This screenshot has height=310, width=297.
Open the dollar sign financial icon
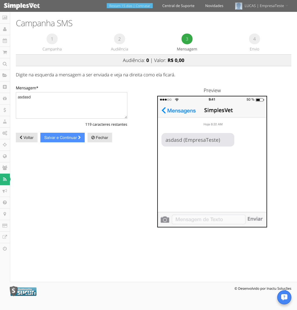[x=5, y=110]
